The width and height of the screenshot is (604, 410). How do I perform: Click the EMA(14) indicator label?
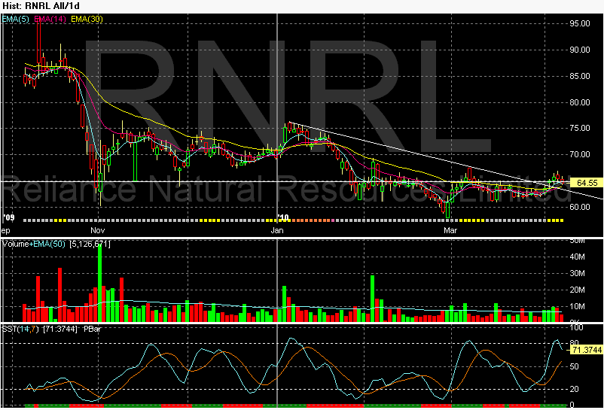(50, 19)
